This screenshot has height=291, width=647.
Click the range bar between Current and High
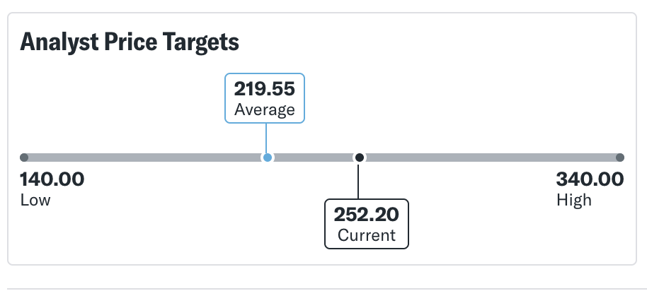488,158
